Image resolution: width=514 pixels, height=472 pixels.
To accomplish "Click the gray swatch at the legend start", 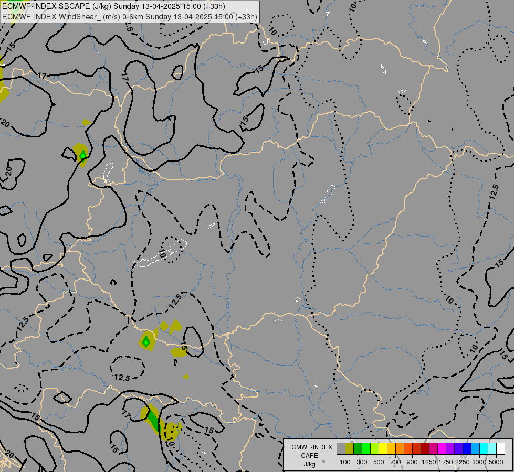I will 341,448.
